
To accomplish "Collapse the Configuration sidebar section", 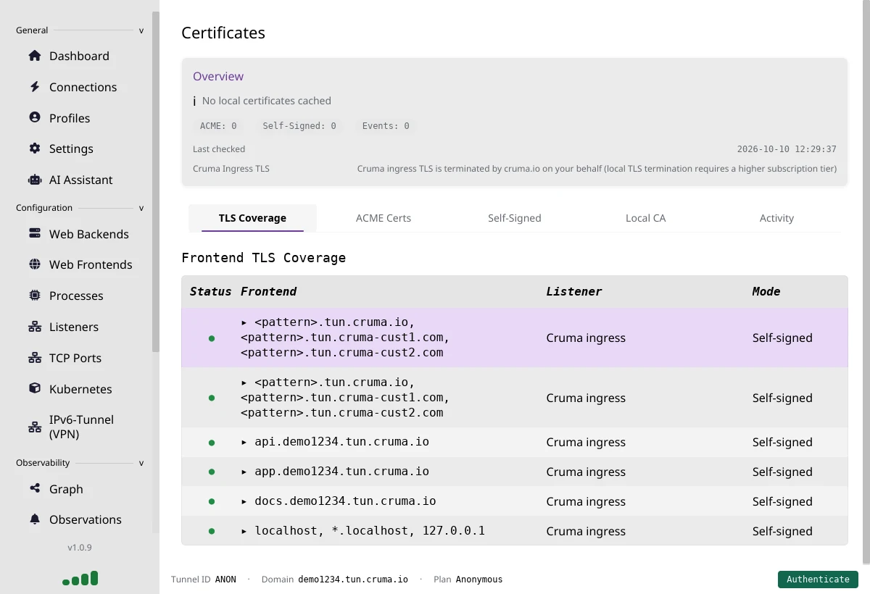I will pos(141,208).
